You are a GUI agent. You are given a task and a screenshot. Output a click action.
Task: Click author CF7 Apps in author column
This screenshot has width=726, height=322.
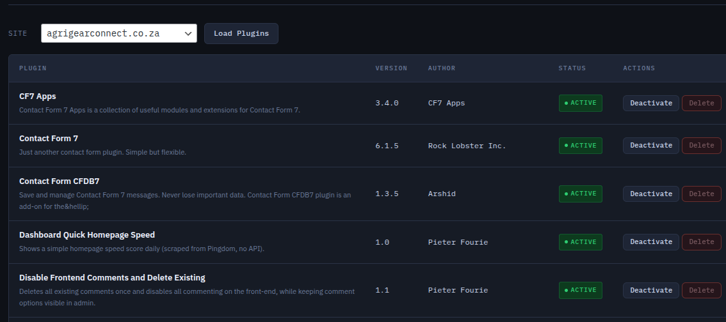(x=446, y=103)
